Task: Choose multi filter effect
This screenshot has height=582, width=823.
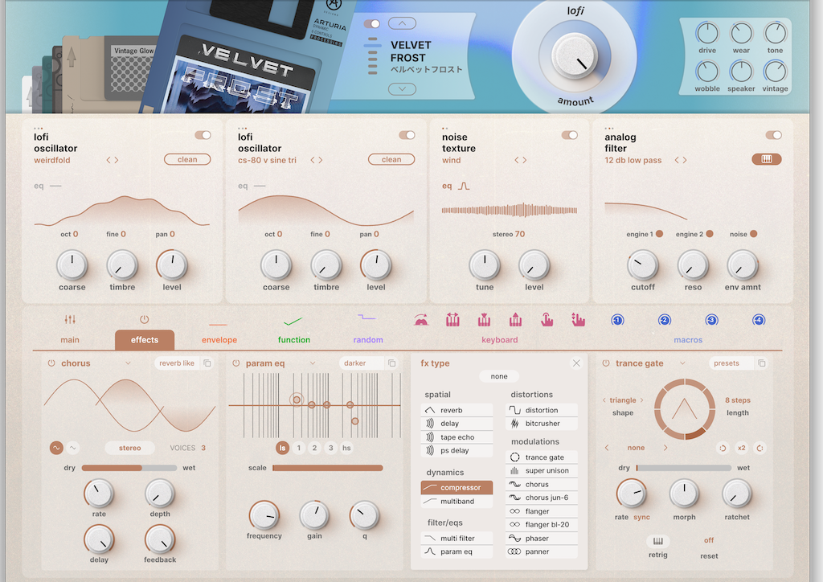Action: click(x=457, y=538)
